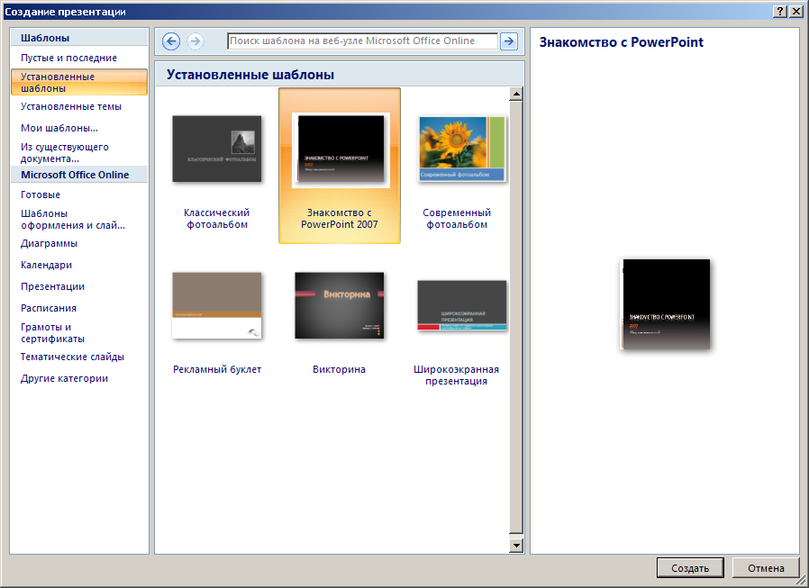The image size is (809, 588).
Task: Click the template list scroll up arrow
Action: click(x=515, y=94)
